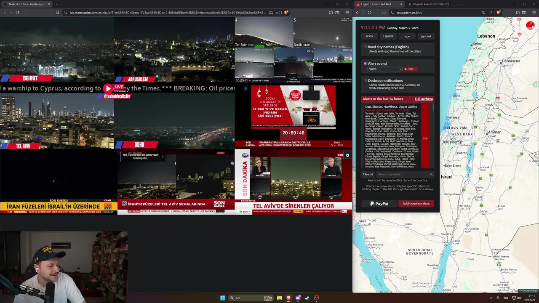Image resolution: width=539 pixels, height=303 pixels.
Task: Open the taskbar clock and date
Action: tap(529, 298)
